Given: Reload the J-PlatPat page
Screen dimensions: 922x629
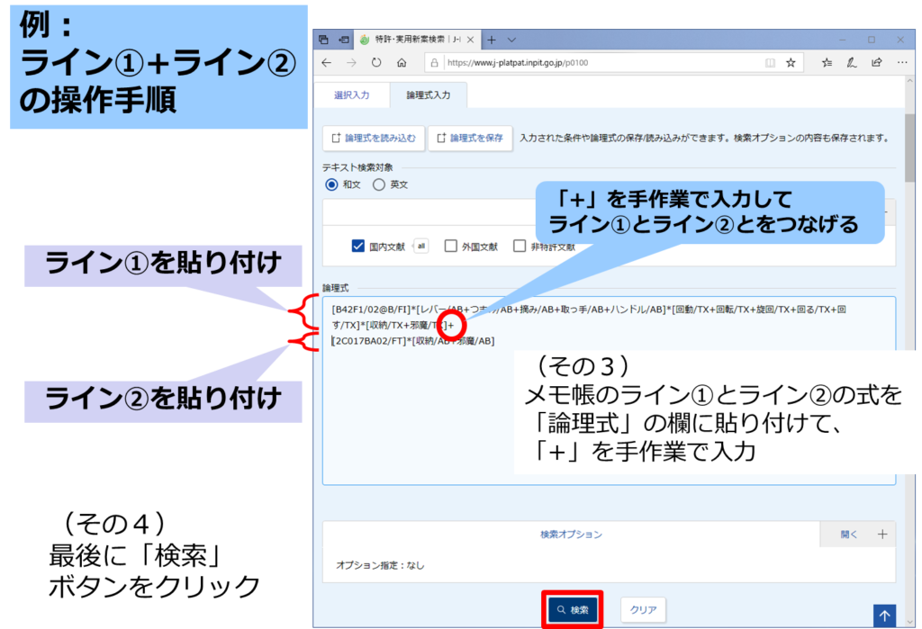Looking at the screenshot, I should point(376,63).
